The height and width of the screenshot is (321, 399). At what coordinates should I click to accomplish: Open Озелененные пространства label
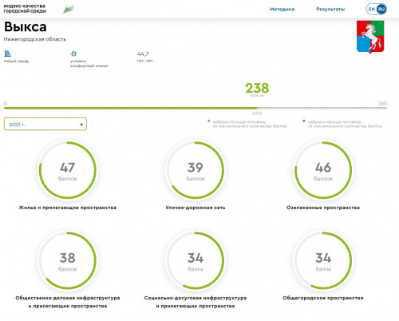[x=323, y=208]
